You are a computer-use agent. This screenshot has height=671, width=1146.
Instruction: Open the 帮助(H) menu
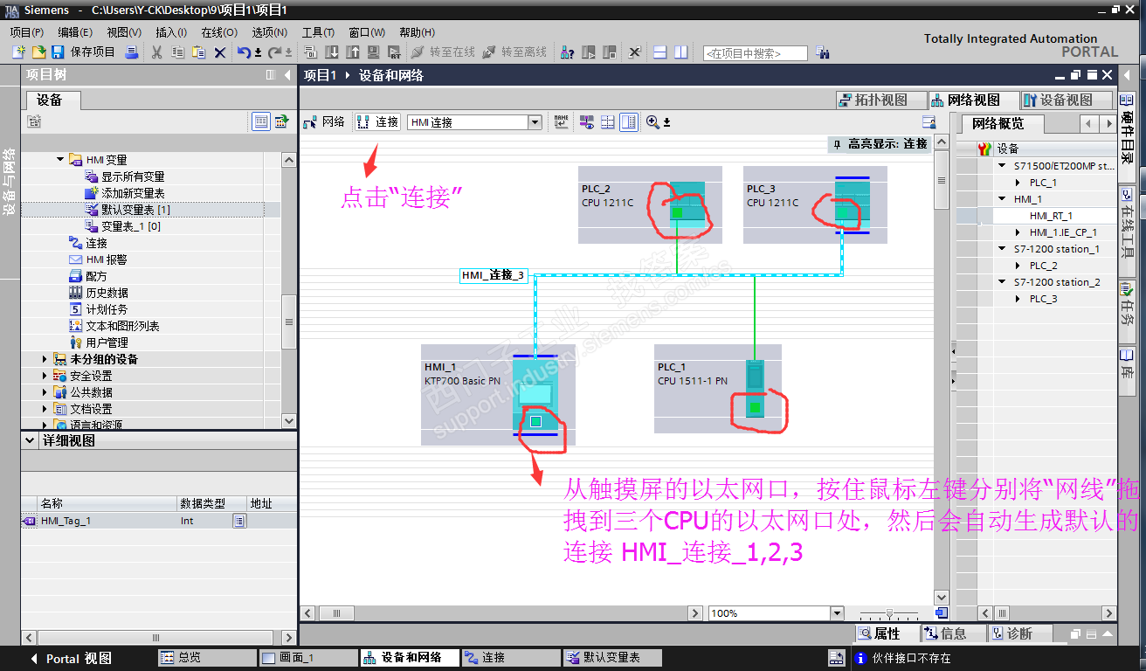coord(417,32)
